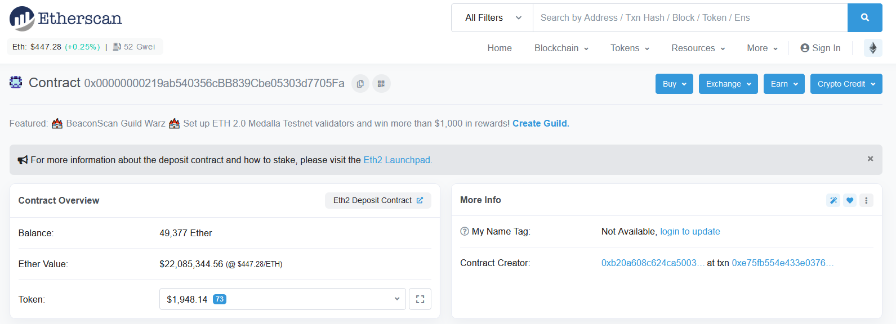Open the Buy dropdown
This screenshot has width=896, height=324.
[x=674, y=84]
